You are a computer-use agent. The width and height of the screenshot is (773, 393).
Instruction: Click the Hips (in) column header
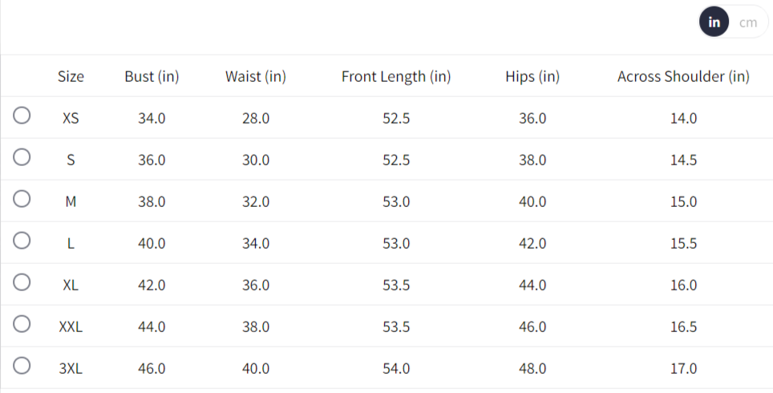[532, 77]
